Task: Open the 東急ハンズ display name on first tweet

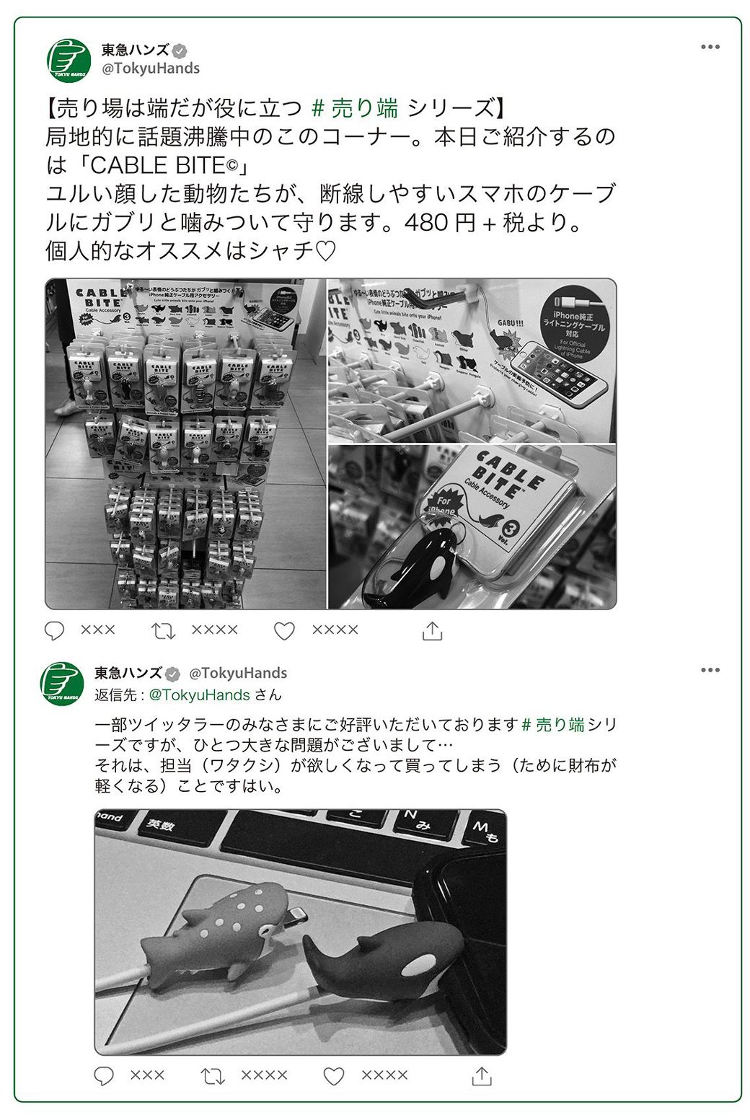Action: (x=135, y=50)
